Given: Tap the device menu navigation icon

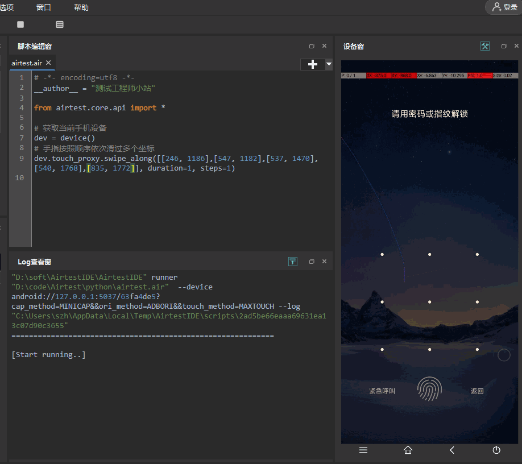Looking at the screenshot, I should tap(363, 450).
